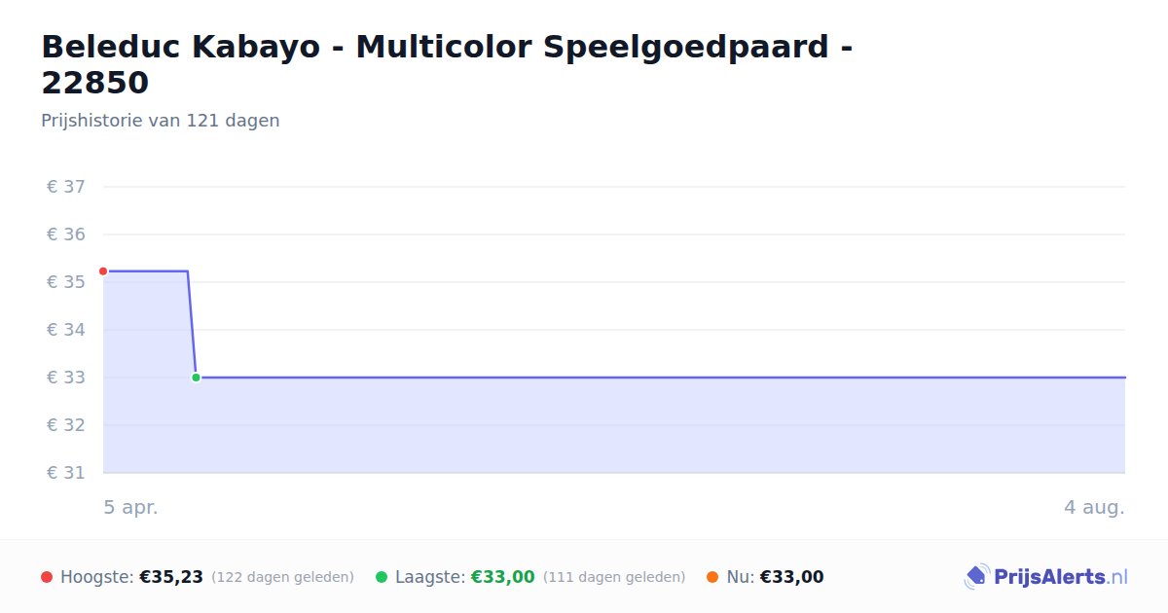Click the € 37 axis label
Viewport: 1168px width, 613px height.
[x=66, y=187]
